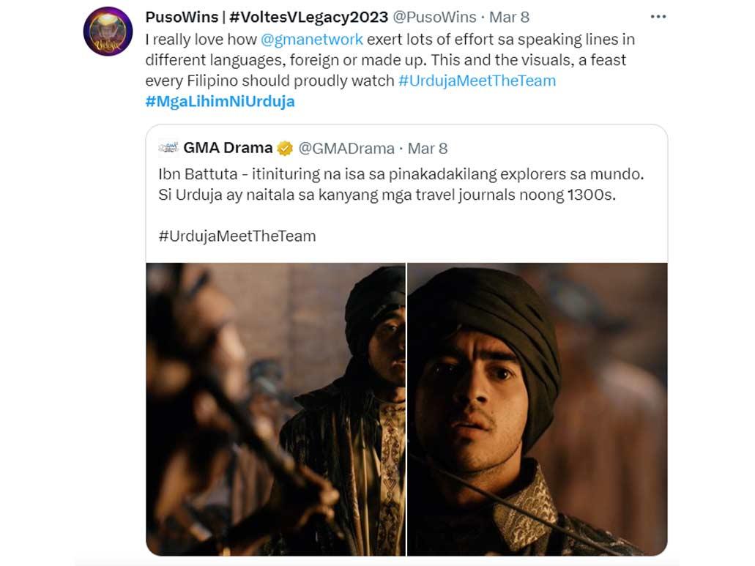Viewport: 755px width, 566px height.
Task: Click the gold verified badge
Action: 285,149
